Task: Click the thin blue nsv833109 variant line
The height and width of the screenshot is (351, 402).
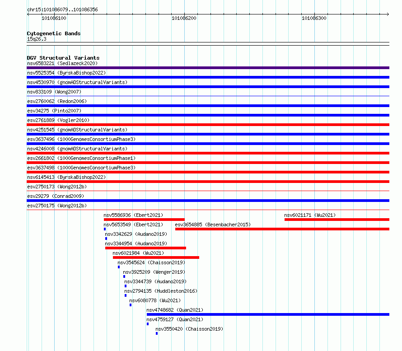Action: 208,96
